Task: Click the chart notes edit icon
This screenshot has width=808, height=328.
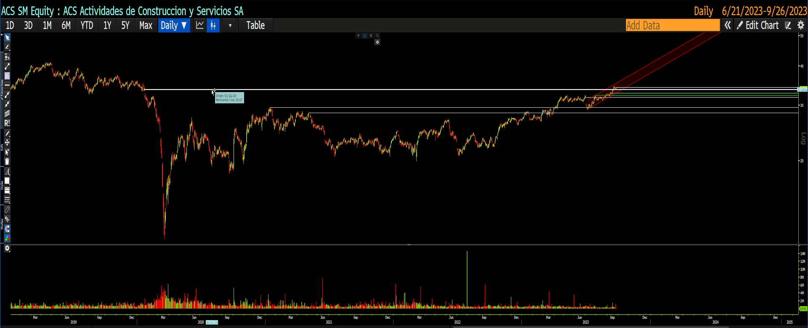Action: 788,25
